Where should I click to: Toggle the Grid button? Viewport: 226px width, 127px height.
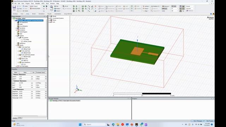174,6
